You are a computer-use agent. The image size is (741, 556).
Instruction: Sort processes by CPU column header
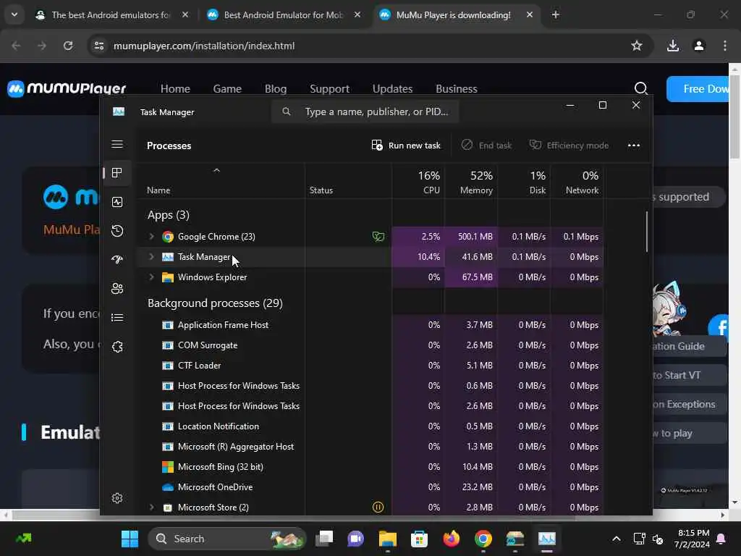pyautogui.click(x=418, y=182)
